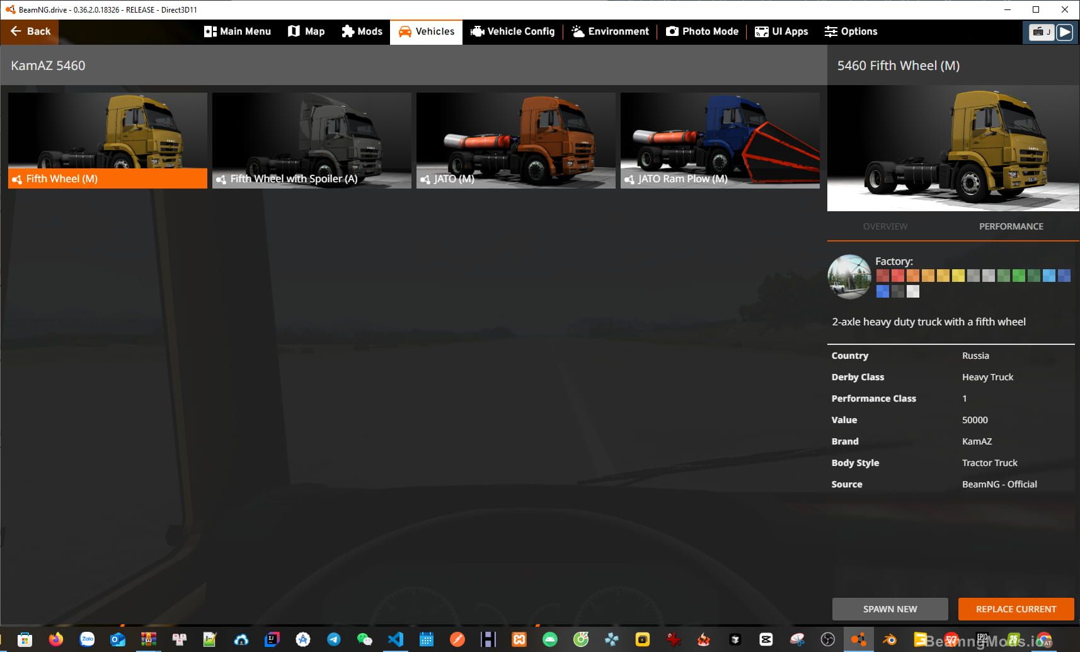Viewport: 1080px width, 652px height.
Task: Open Firefox from the taskbar
Action: [56, 639]
